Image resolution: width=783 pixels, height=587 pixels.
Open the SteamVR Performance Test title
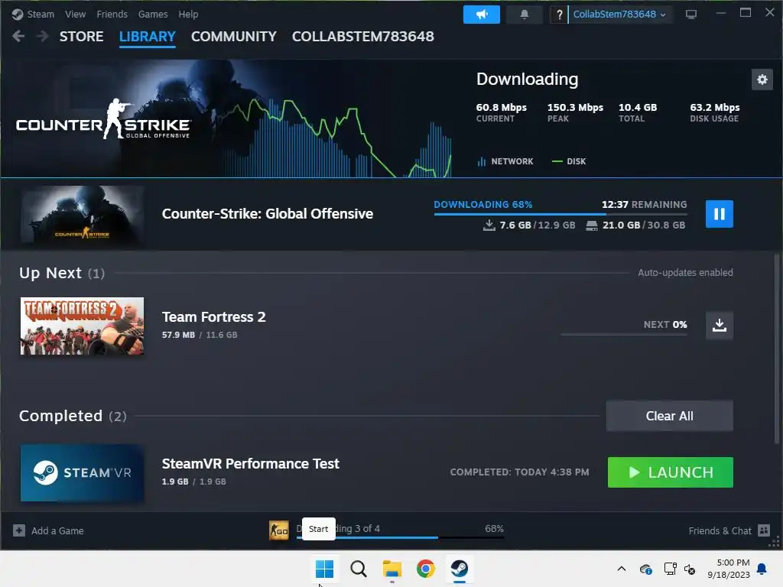click(x=251, y=464)
